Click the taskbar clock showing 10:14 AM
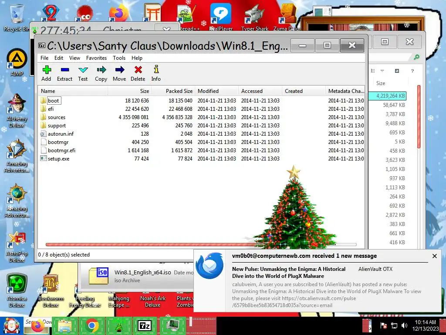The image size is (446, 335). coord(425,325)
